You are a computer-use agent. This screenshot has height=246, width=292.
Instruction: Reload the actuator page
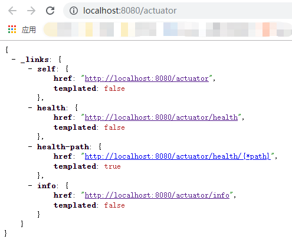[50, 11]
